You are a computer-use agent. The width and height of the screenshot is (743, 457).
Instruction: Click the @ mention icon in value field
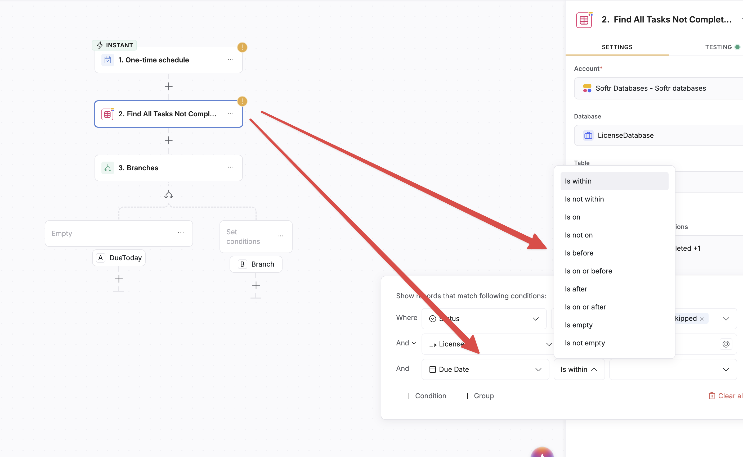pyautogui.click(x=726, y=344)
